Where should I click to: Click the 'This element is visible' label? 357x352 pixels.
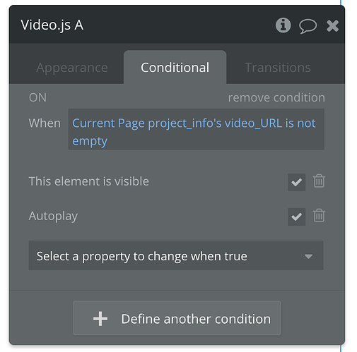pos(89,181)
